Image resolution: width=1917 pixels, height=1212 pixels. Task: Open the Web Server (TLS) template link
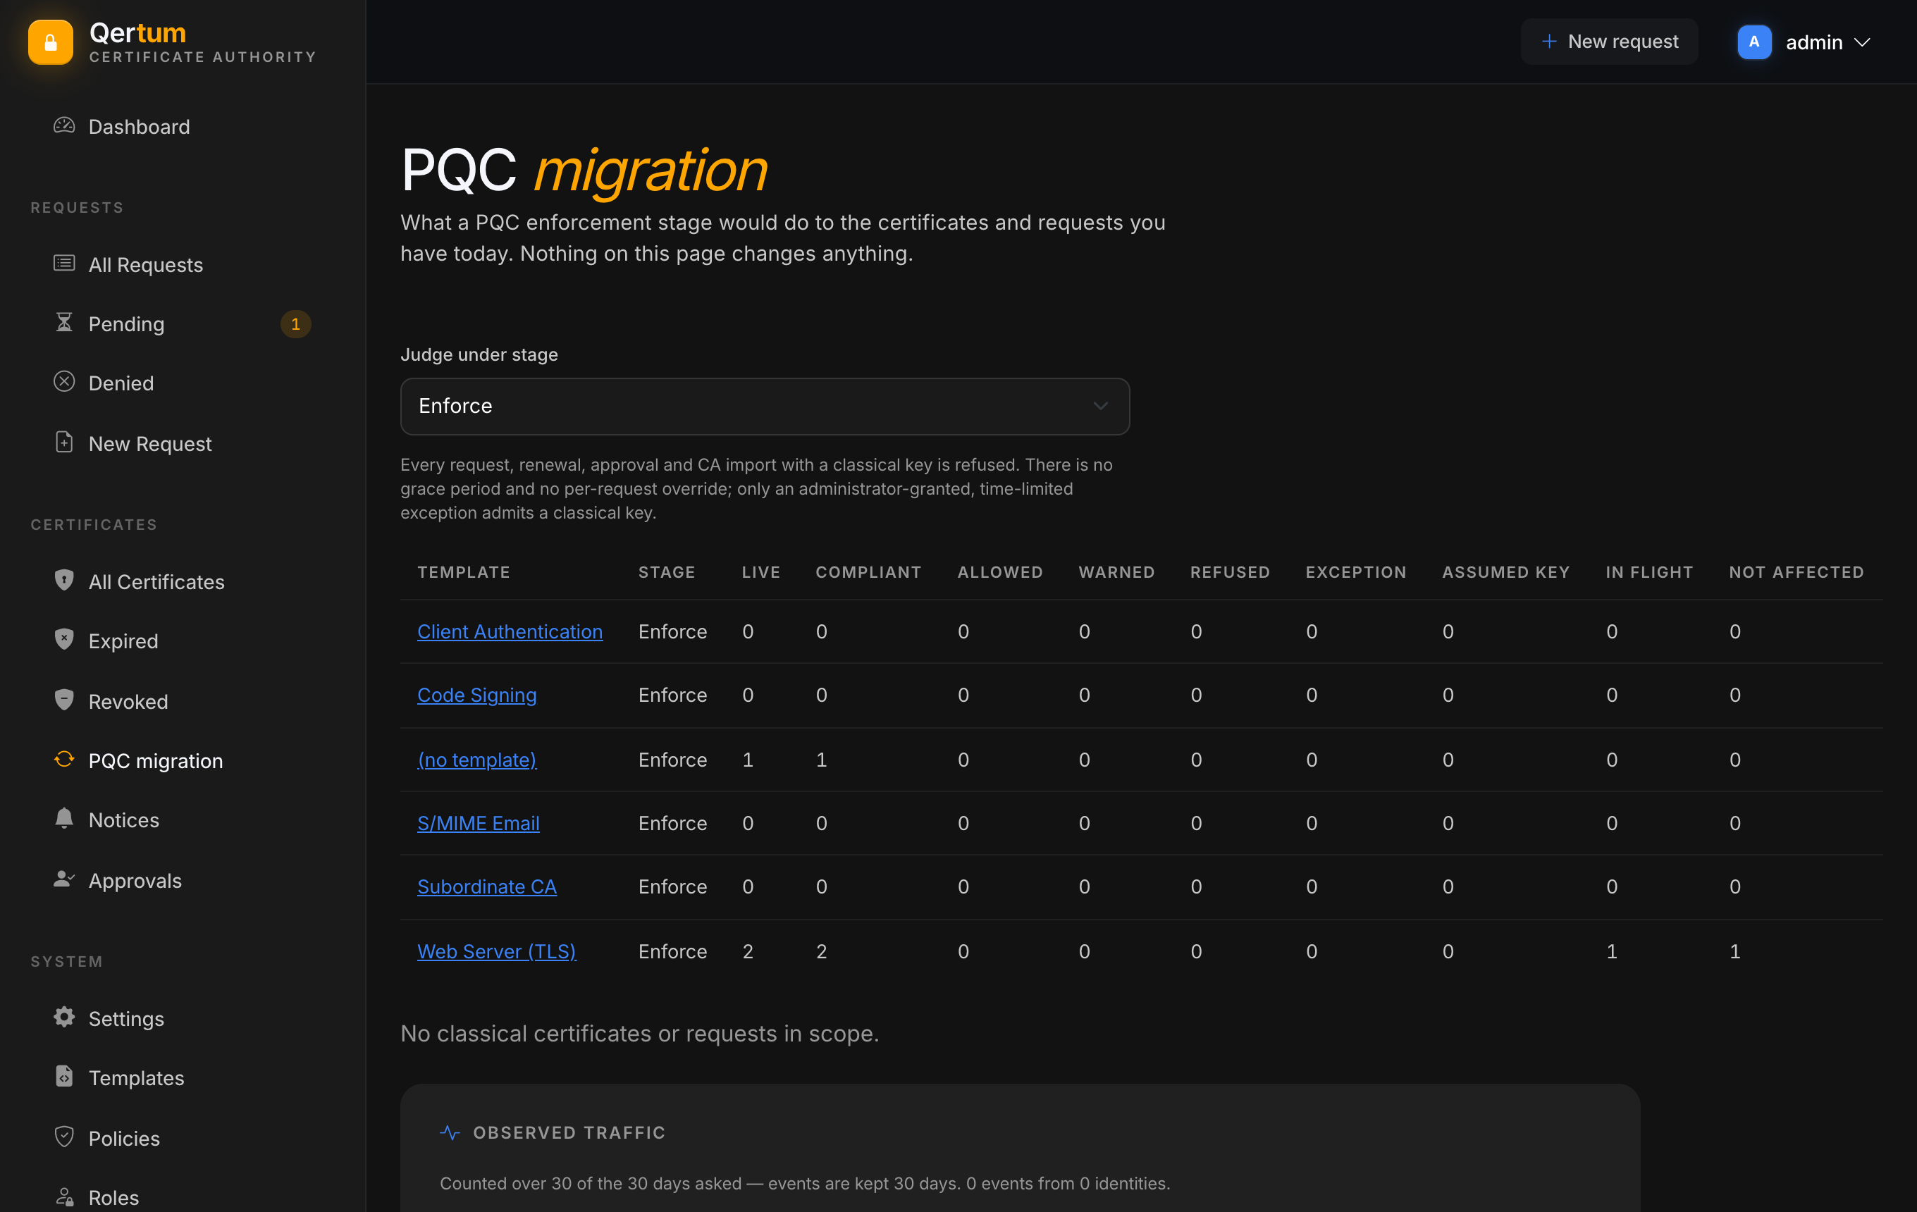497,951
